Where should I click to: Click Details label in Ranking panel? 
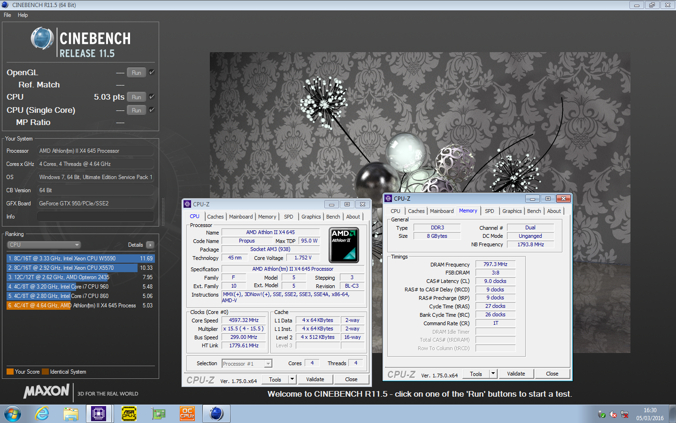pos(136,245)
